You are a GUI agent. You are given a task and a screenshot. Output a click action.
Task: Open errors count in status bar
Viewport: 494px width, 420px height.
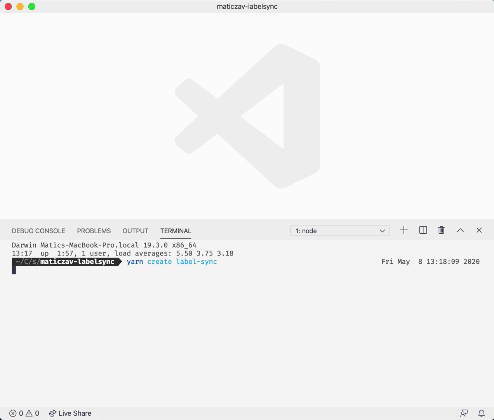click(16, 413)
